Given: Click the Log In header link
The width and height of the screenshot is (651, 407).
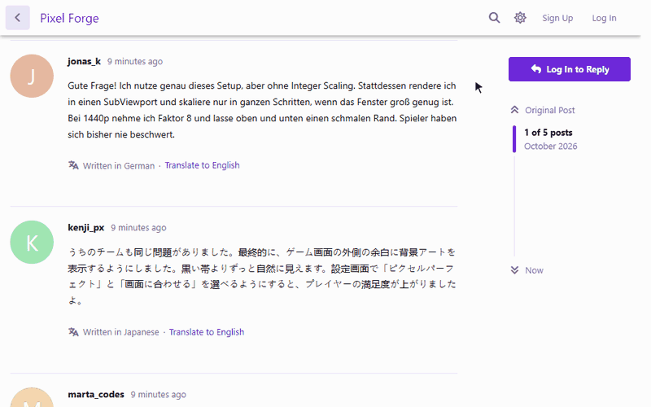Looking at the screenshot, I should [604, 18].
